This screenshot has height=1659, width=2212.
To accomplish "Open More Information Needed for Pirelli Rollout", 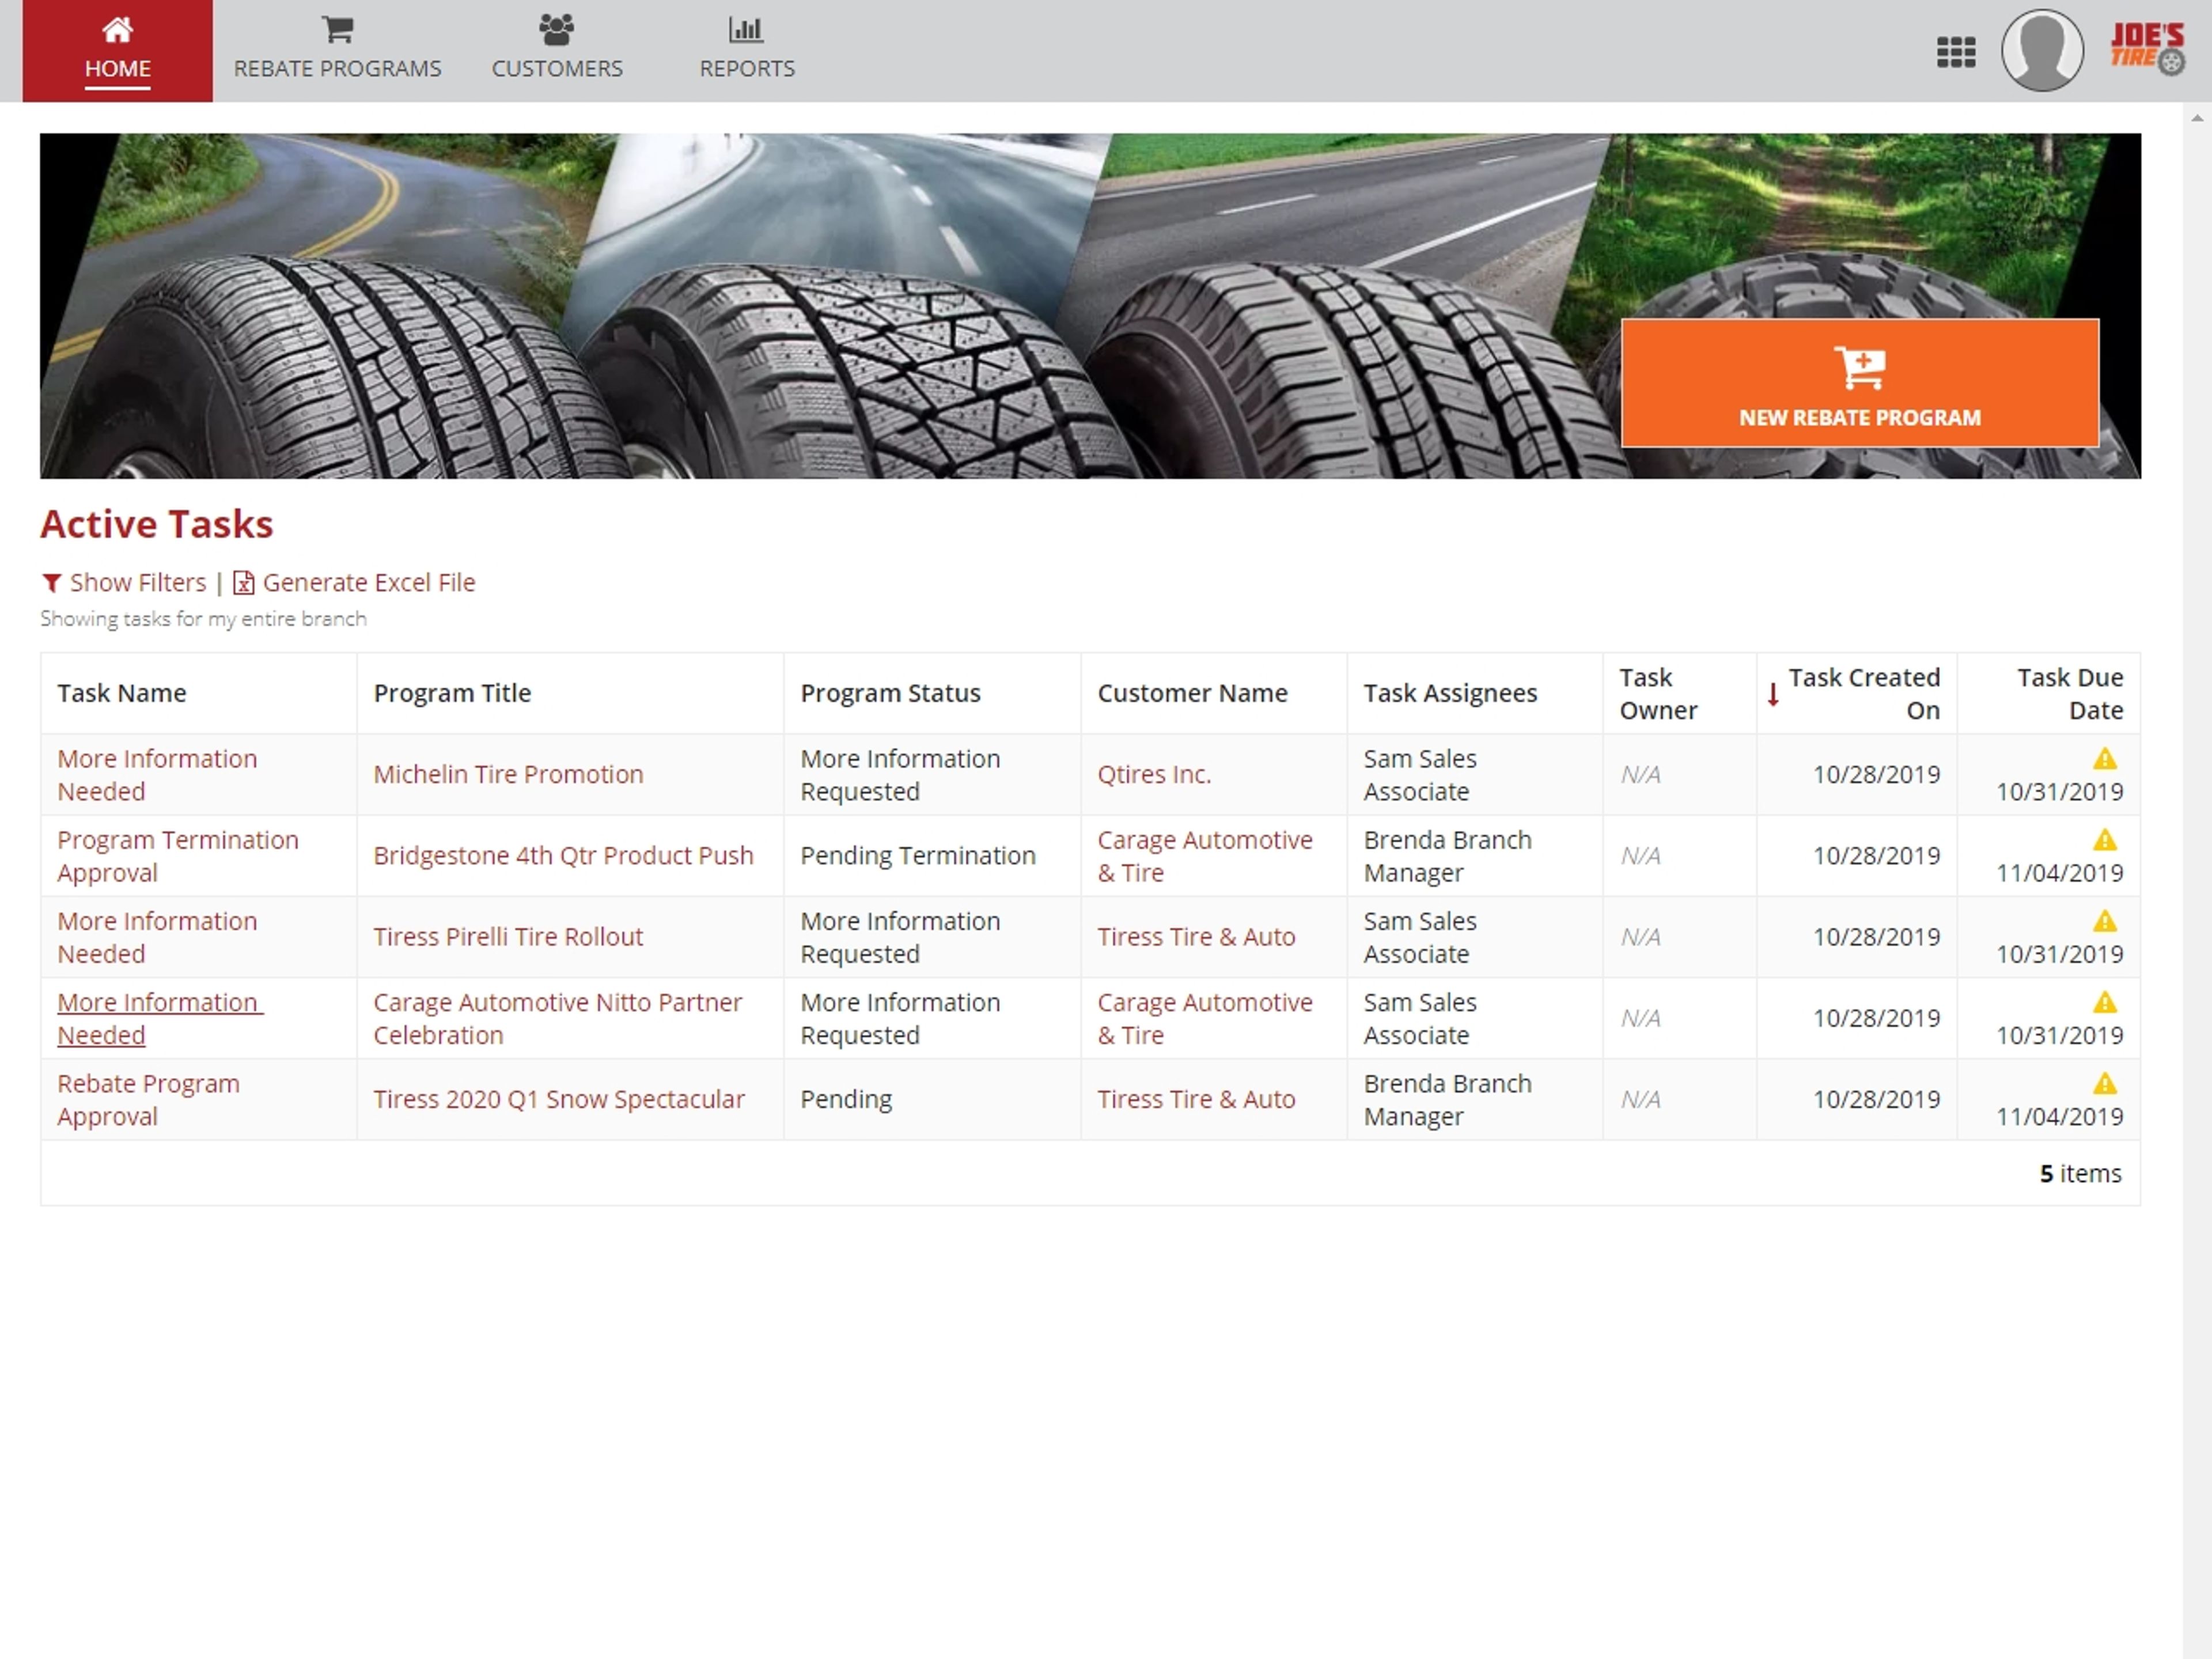I will [x=157, y=937].
